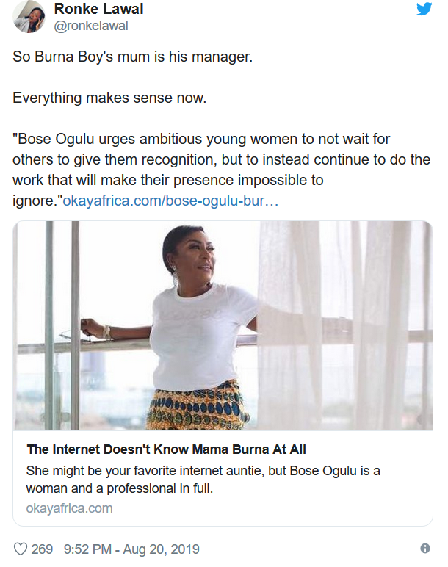The image size is (448, 567).
Task: Click the "So Burna Boy's mum" sentence
Action: point(133,57)
